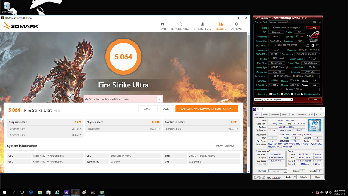Click the 3DMark logo

[21, 26]
